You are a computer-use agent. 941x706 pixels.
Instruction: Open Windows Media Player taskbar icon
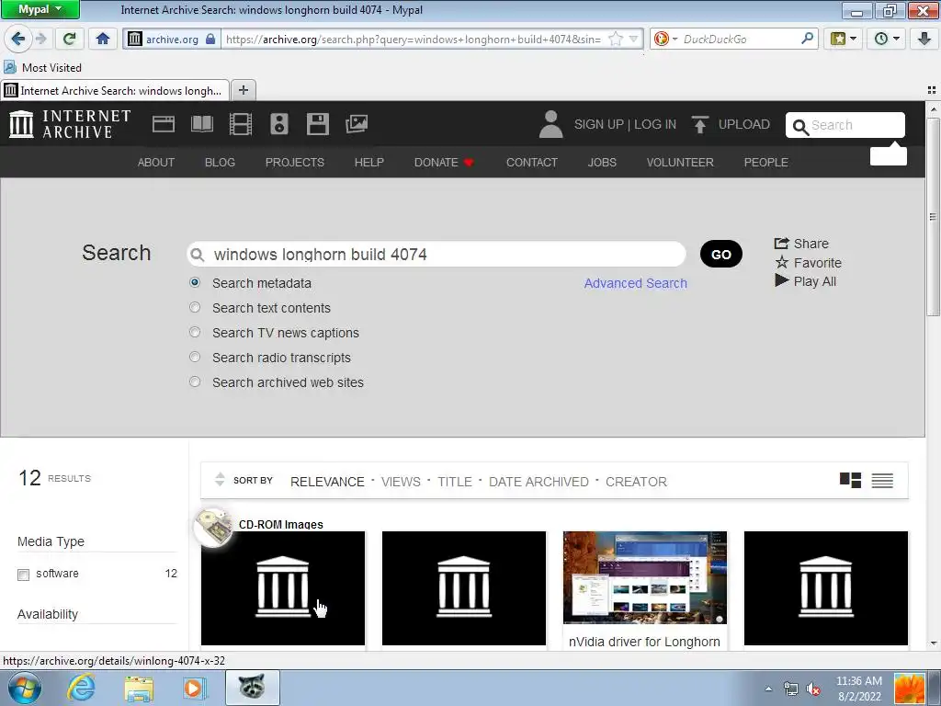pyautogui.click(x=195, y=688)
